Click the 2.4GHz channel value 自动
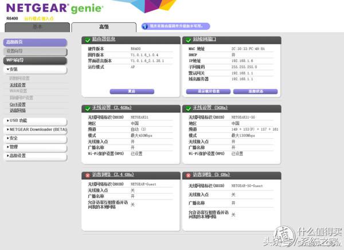Image resolution: width=344 pixels, height=250 pixels. click(x=138, y=129)
